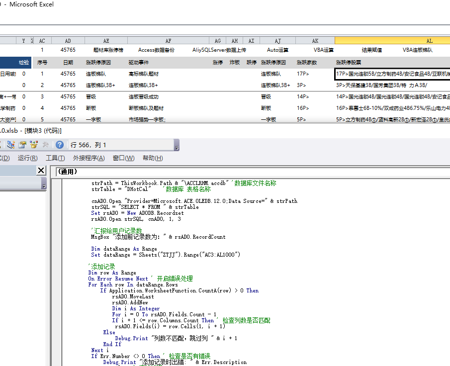Click code line rsADO.AddNew

(130, 302)
